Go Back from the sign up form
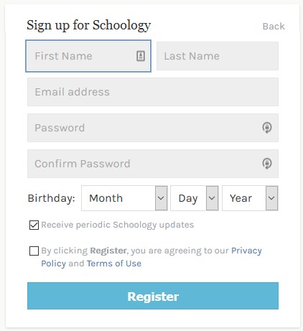The height and width of the screenshot is (331, 303). (274, 26)
